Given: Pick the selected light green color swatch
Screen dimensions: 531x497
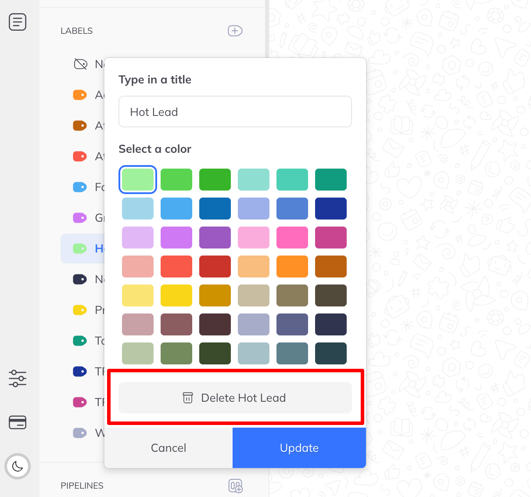Looking at the screenshot, I should 138,180.
